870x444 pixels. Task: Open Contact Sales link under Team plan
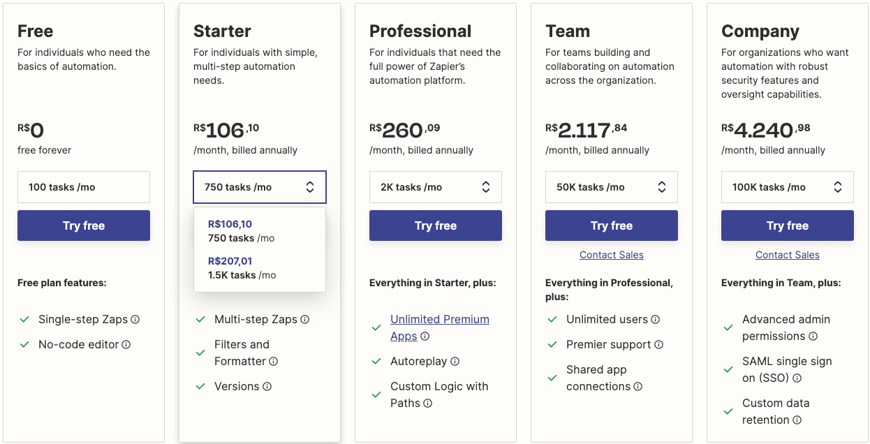(612, 256)
